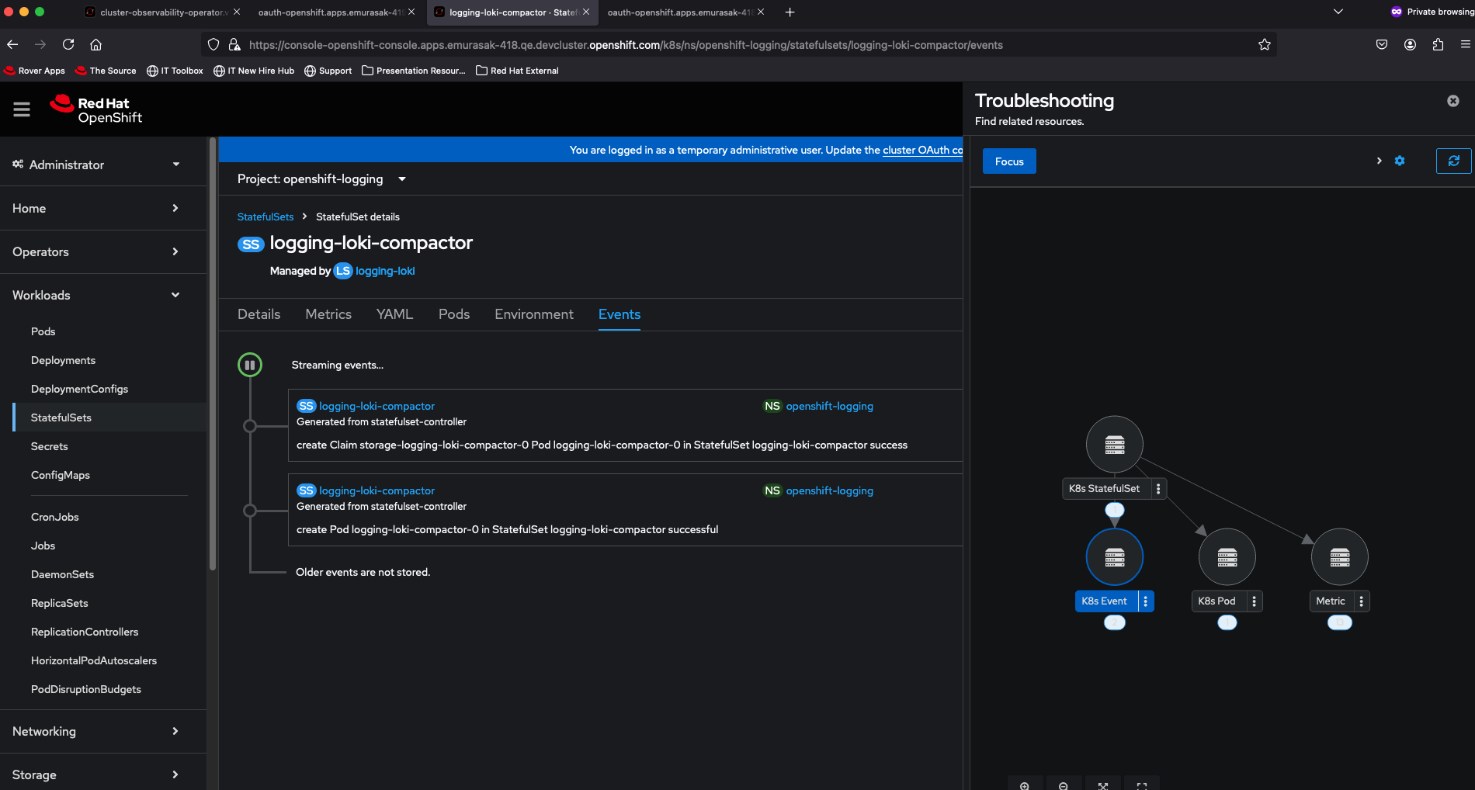Expand the Operators navigation section
Image resolution: width=1475 pixels, height=790 pixels.
97,251
